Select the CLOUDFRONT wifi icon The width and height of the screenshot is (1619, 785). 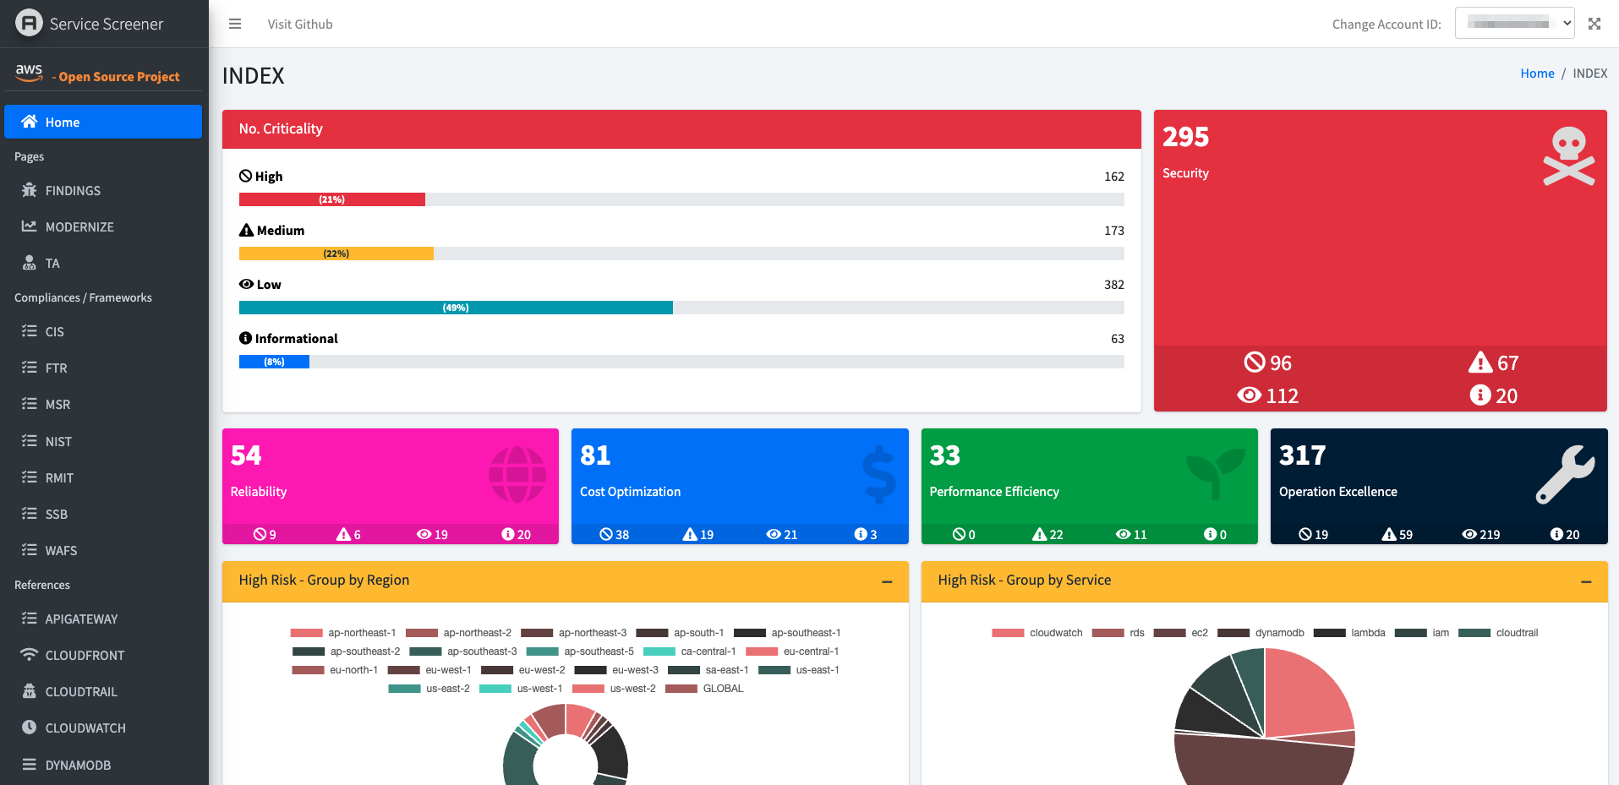click(28, 655)
